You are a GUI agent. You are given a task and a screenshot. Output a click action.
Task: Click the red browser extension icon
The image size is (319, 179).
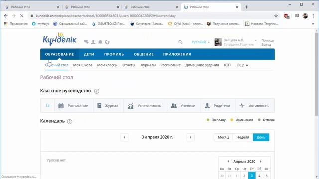click(x=286, y=16)
